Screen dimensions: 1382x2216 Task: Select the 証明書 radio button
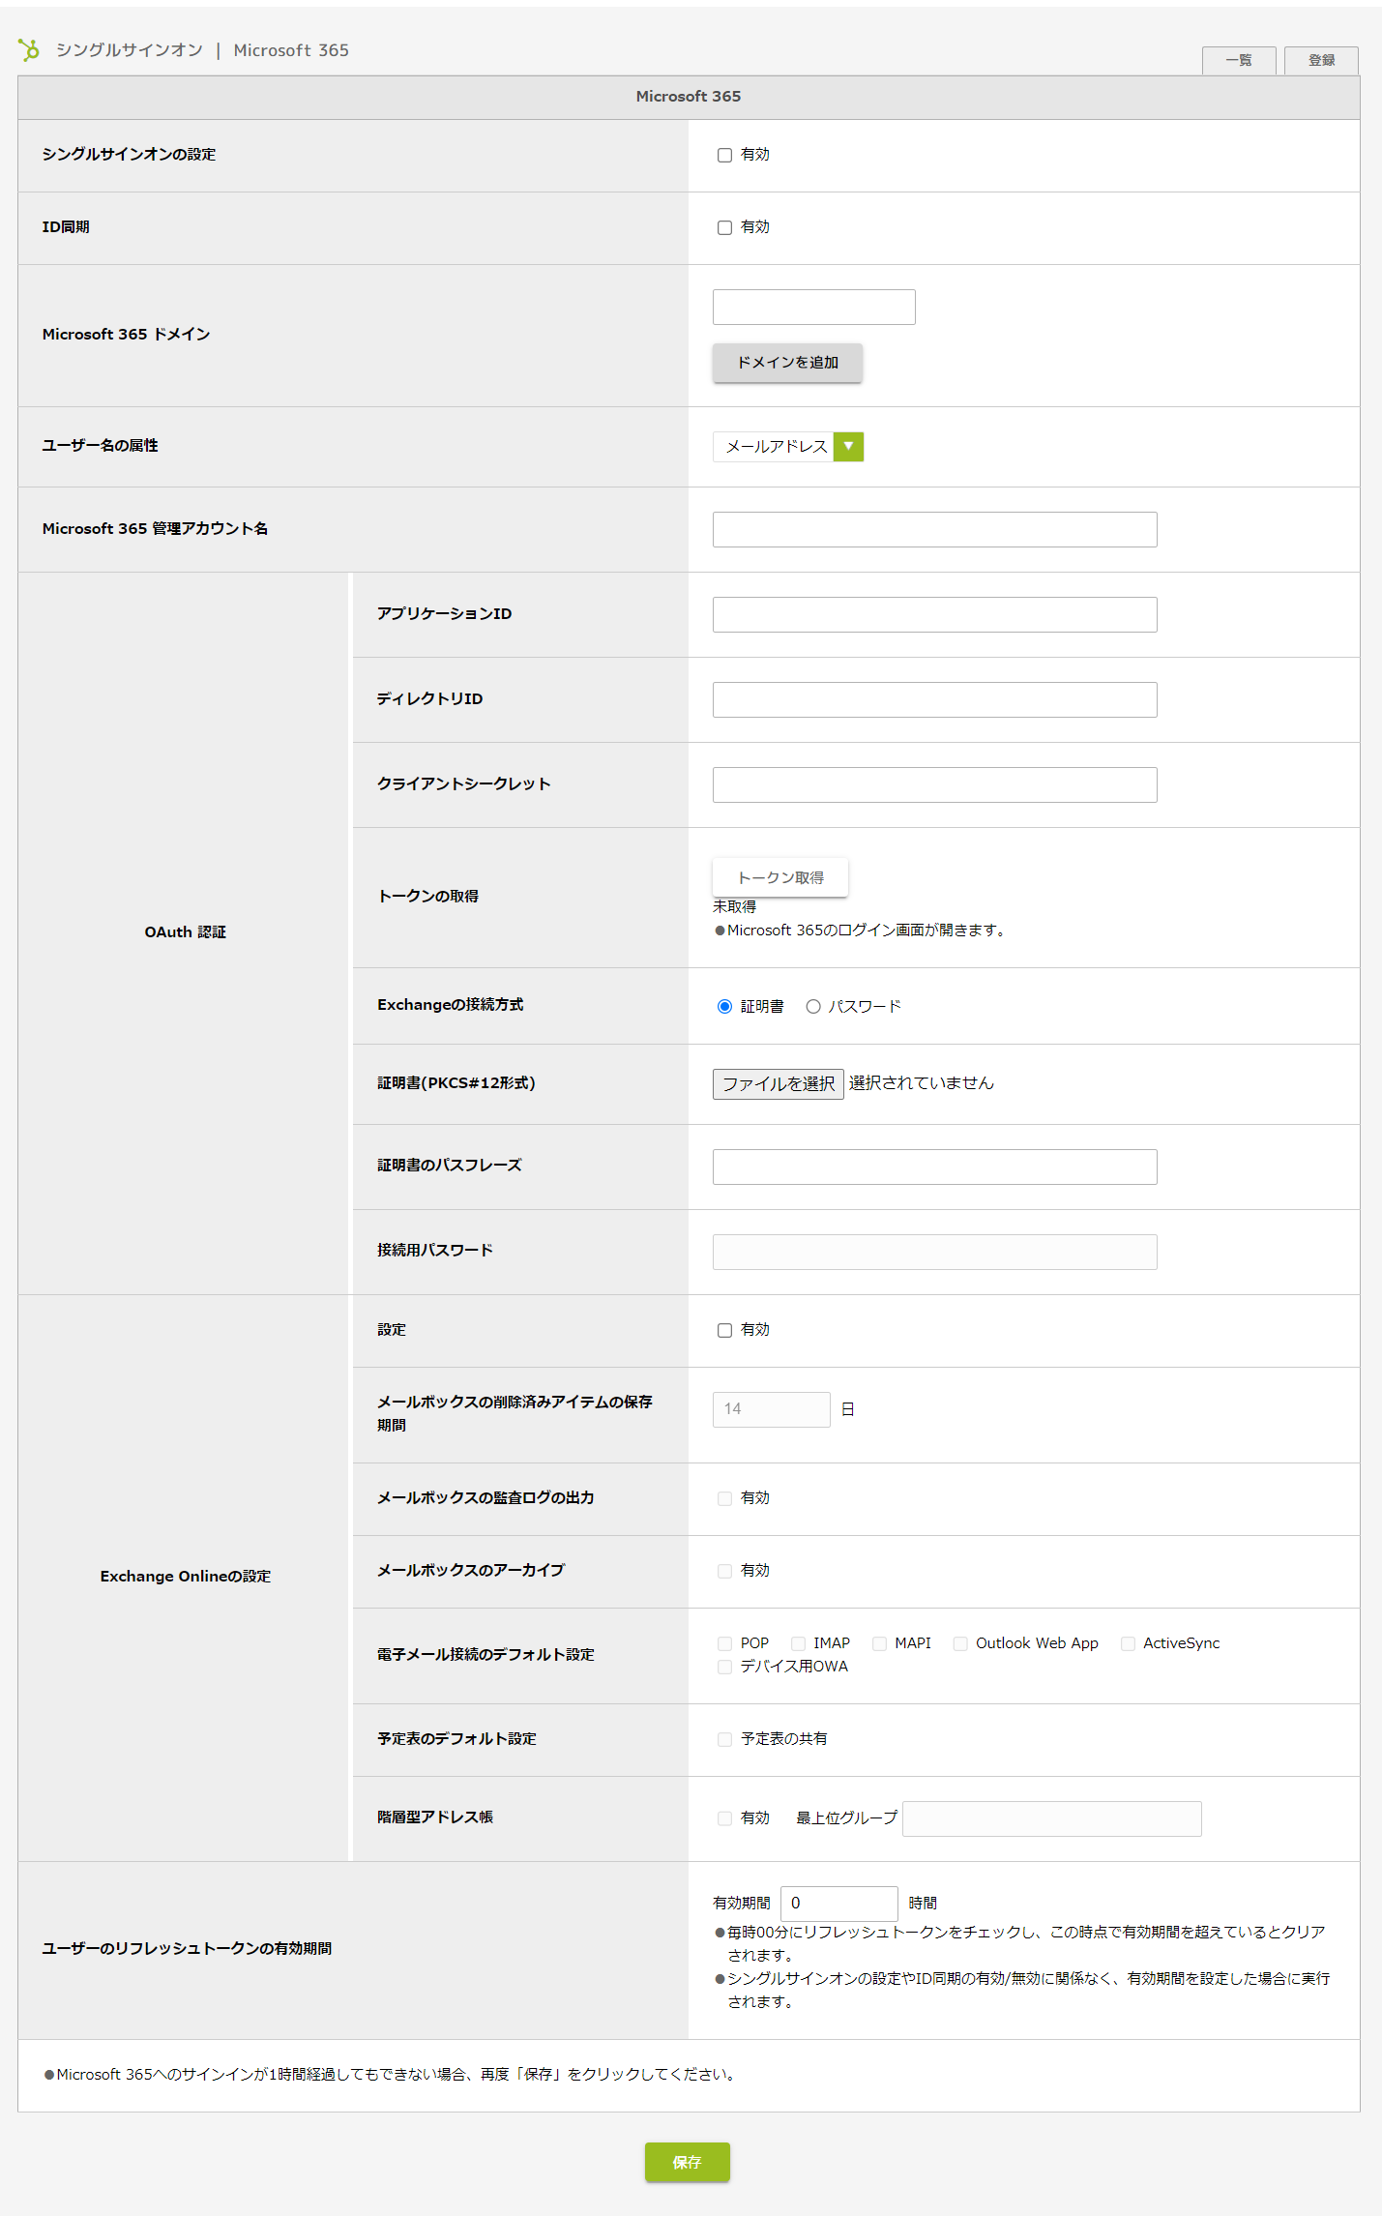tap(724, 1007)
